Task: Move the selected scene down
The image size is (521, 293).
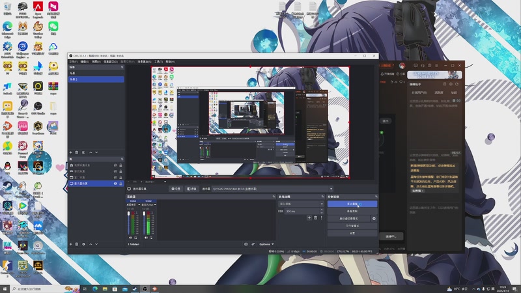Action: pos(96,152)
